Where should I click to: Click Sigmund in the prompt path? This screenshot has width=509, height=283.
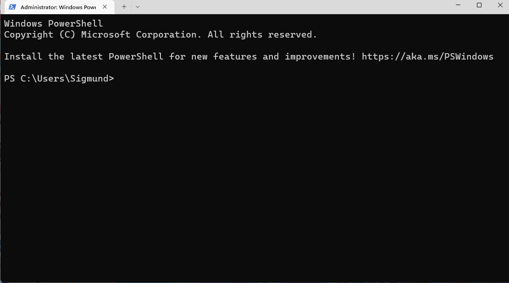click(x=89, y=79)
